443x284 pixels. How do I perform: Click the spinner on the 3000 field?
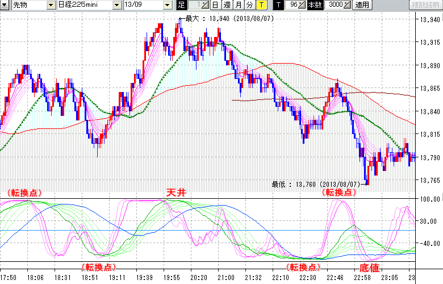pos(347,5)
